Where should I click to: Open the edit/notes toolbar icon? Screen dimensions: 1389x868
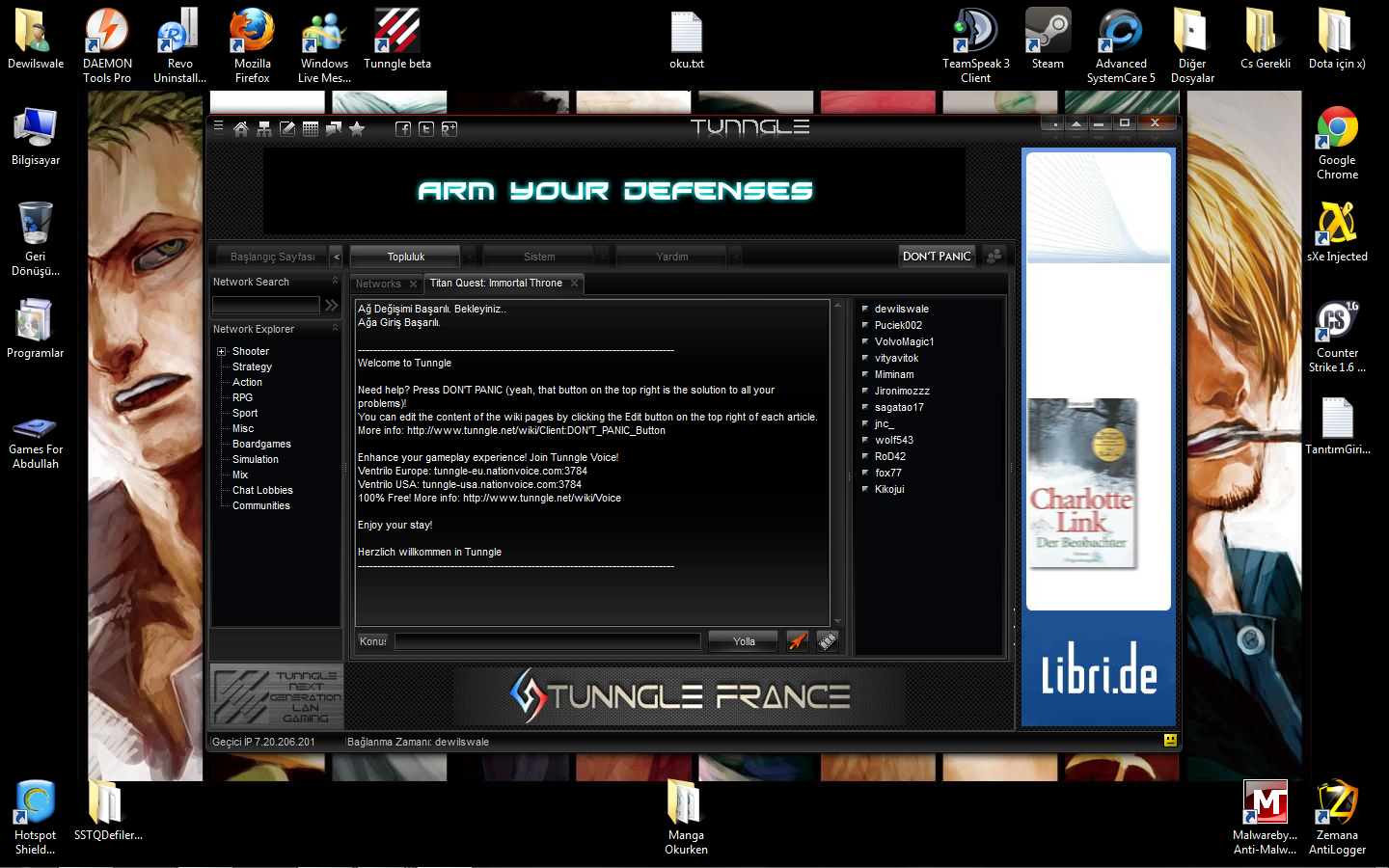[287, 128]
